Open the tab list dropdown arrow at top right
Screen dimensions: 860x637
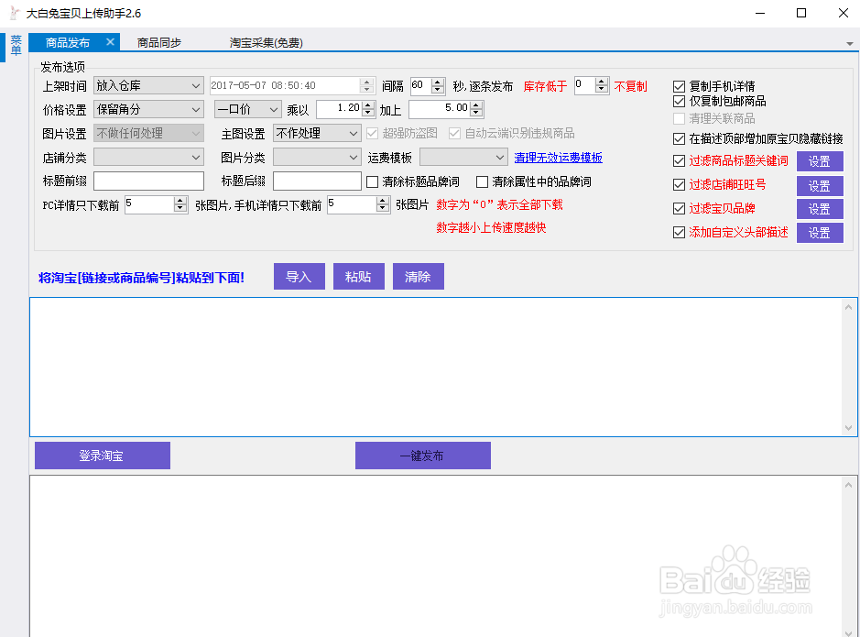pos(849,43)
